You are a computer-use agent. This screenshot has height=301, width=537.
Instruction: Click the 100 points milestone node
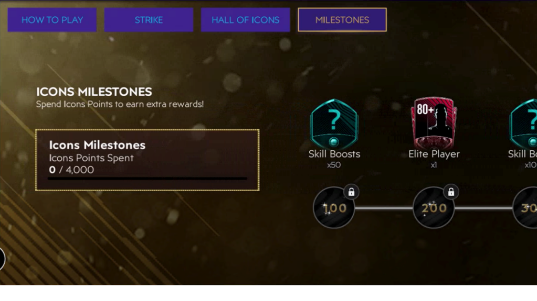(x=334, y=207)
